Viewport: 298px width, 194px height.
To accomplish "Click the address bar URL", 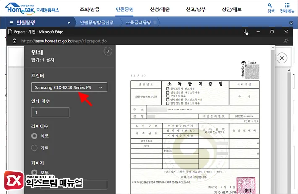I will (64, 41).
